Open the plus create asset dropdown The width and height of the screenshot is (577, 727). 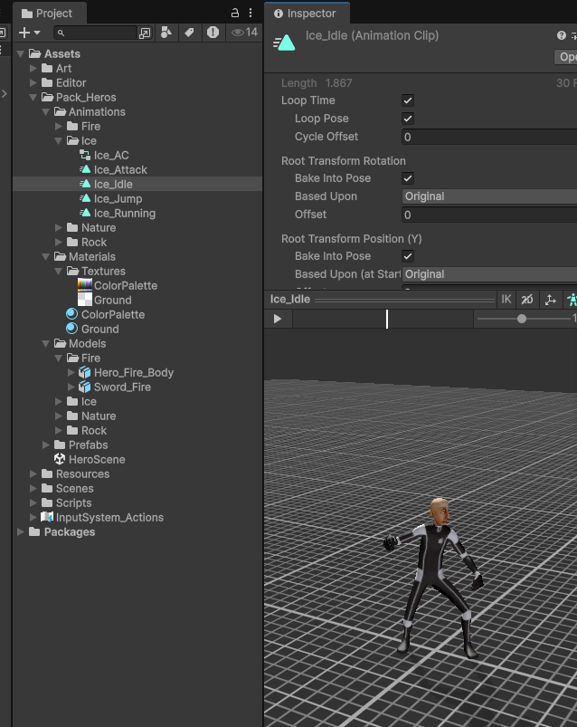pos(30,33)
